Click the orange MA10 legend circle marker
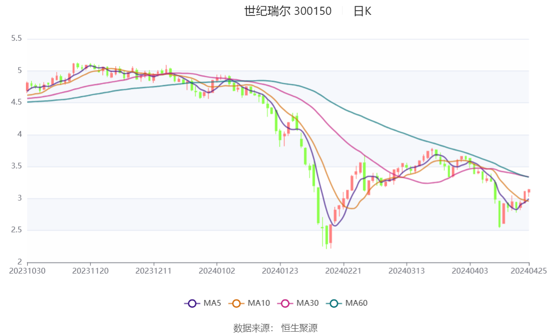This screenshot has width=551, height=335. 236,303
